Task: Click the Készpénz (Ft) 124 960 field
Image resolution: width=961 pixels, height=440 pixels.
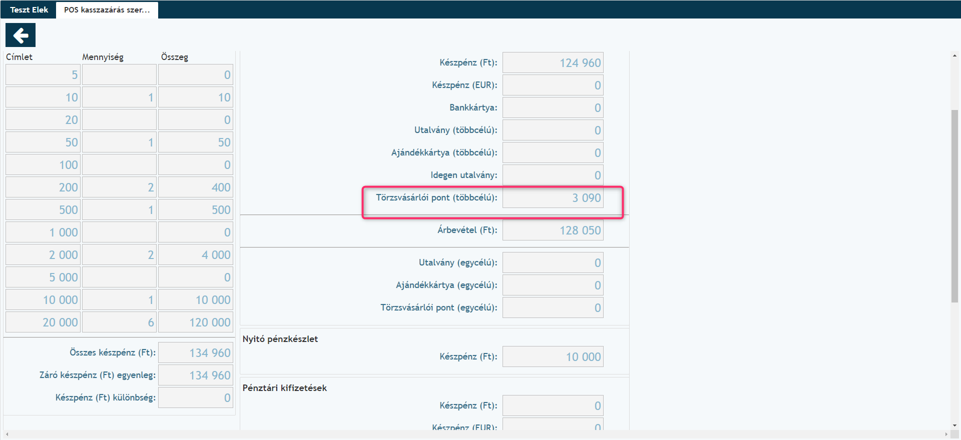Action: click(x=553, y=63)
